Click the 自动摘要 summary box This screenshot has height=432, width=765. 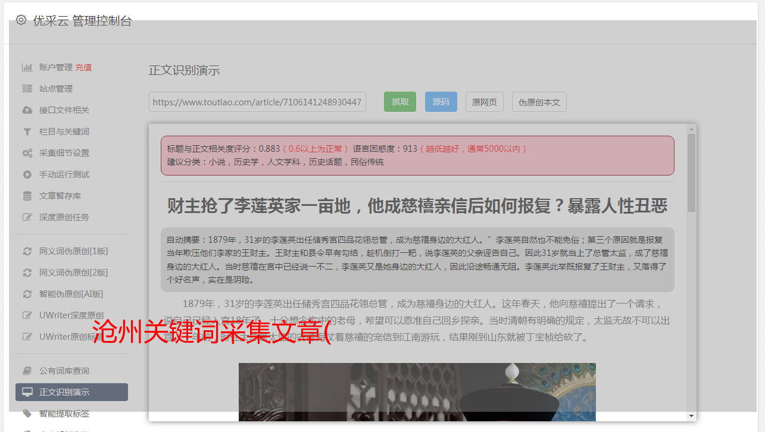[x=417, y=259]
